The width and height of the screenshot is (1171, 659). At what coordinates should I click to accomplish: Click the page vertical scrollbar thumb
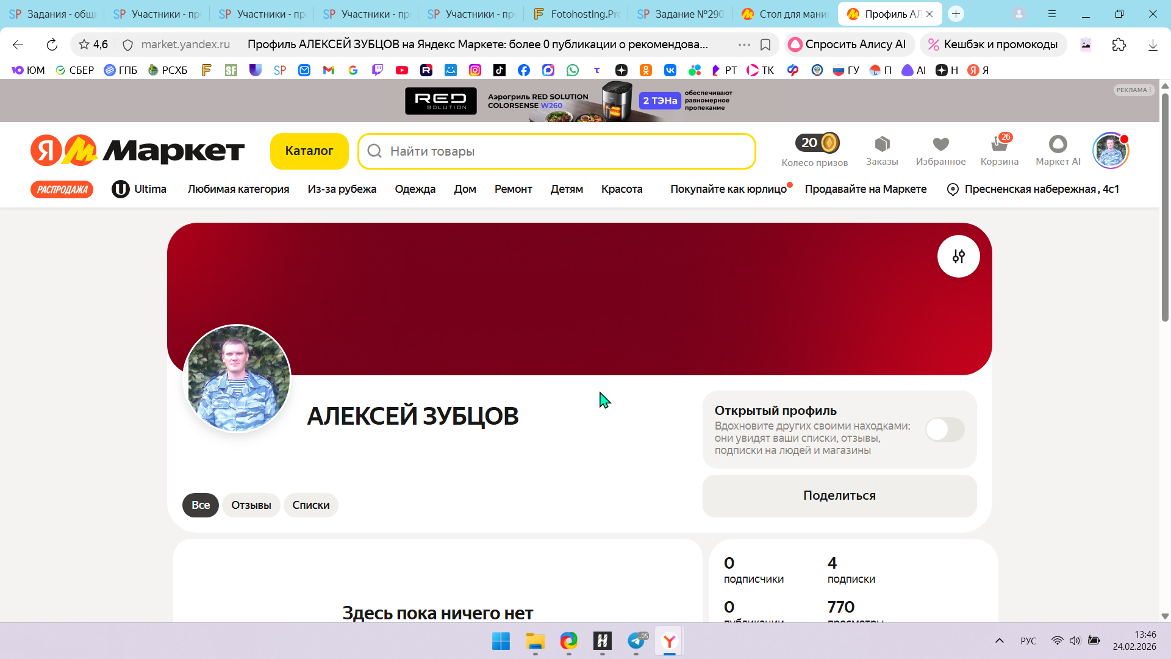[x=1165, y=207]
